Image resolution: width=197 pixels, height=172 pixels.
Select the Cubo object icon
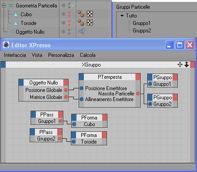click(16, 14)
